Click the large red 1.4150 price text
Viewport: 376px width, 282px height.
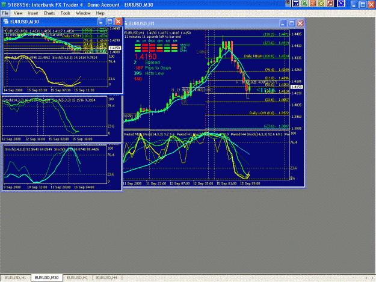pyautogui.click(x=146, y=57)
